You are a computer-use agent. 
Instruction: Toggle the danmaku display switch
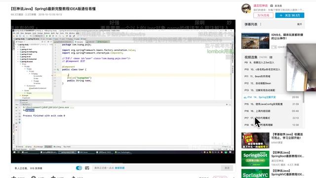click(79, 168)
